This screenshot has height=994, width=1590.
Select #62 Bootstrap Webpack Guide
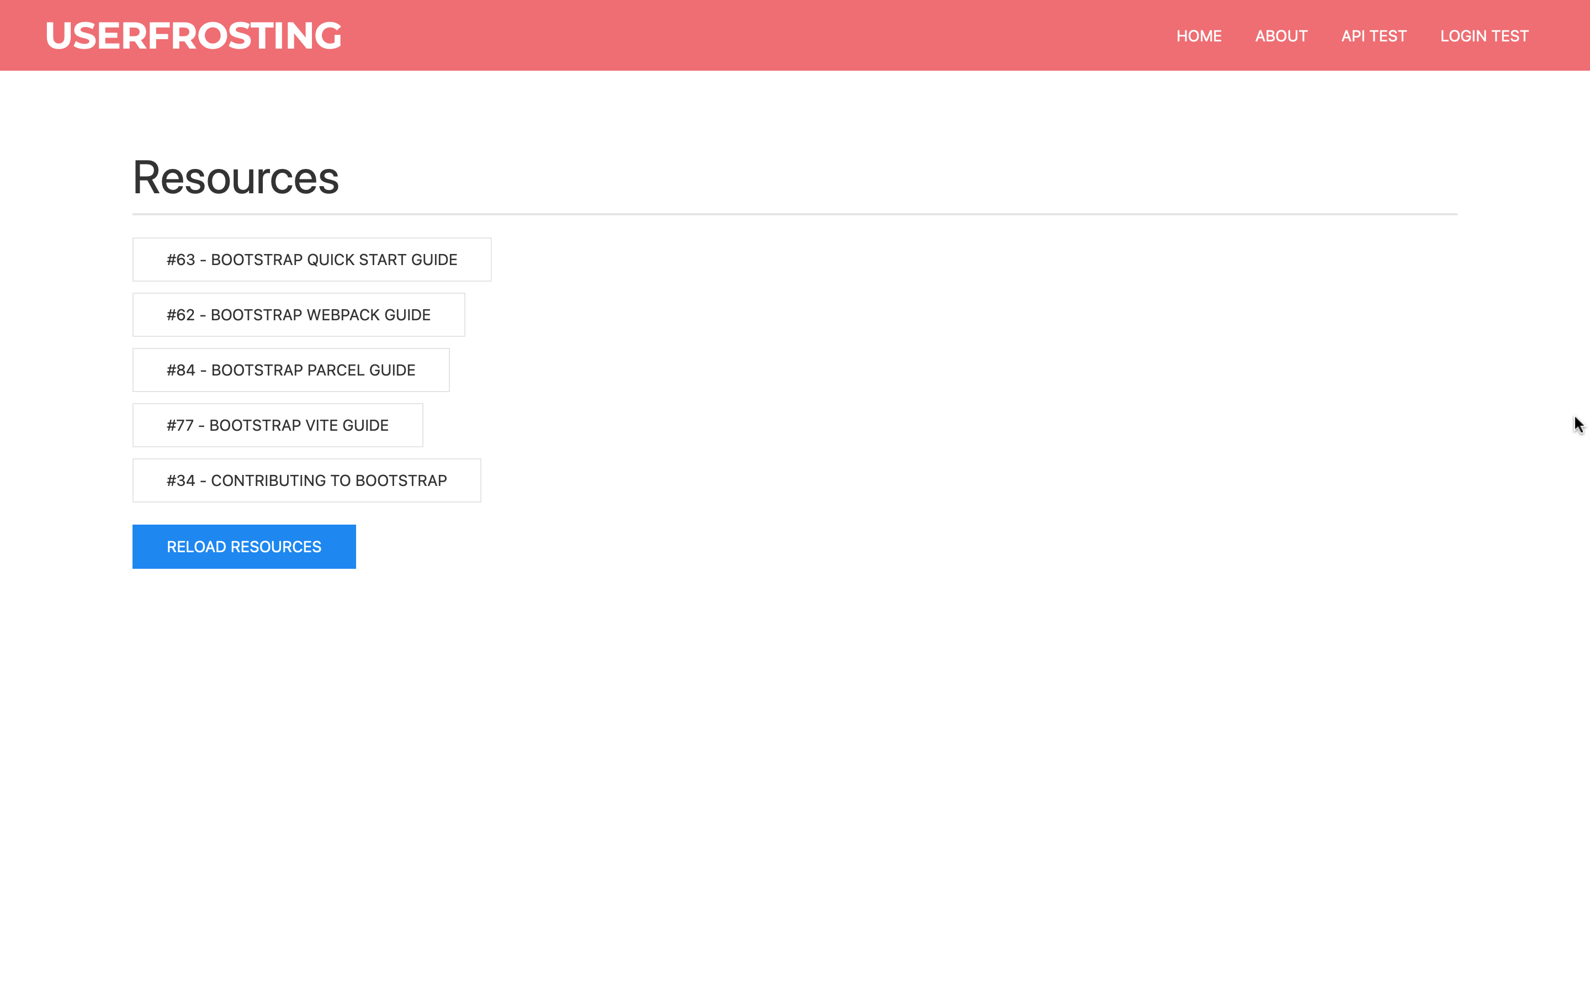coord(298,315)
